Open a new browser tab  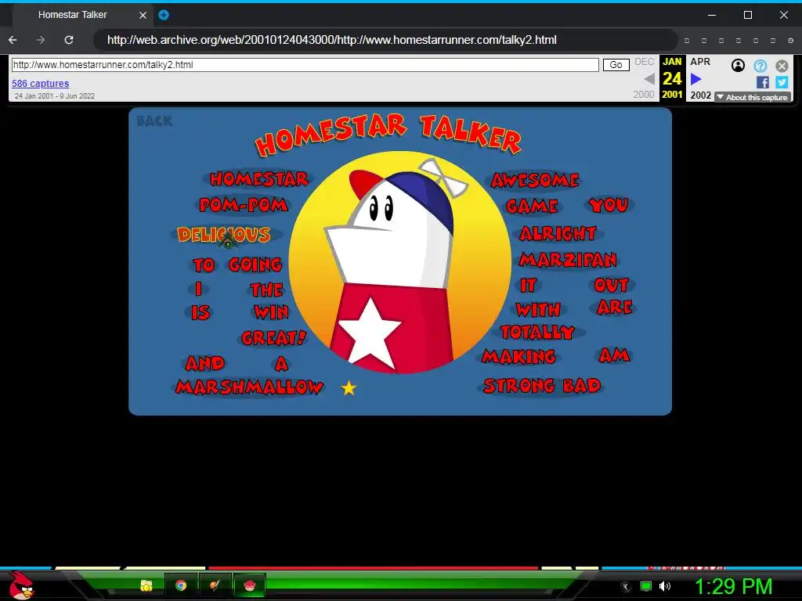[164, 15]
